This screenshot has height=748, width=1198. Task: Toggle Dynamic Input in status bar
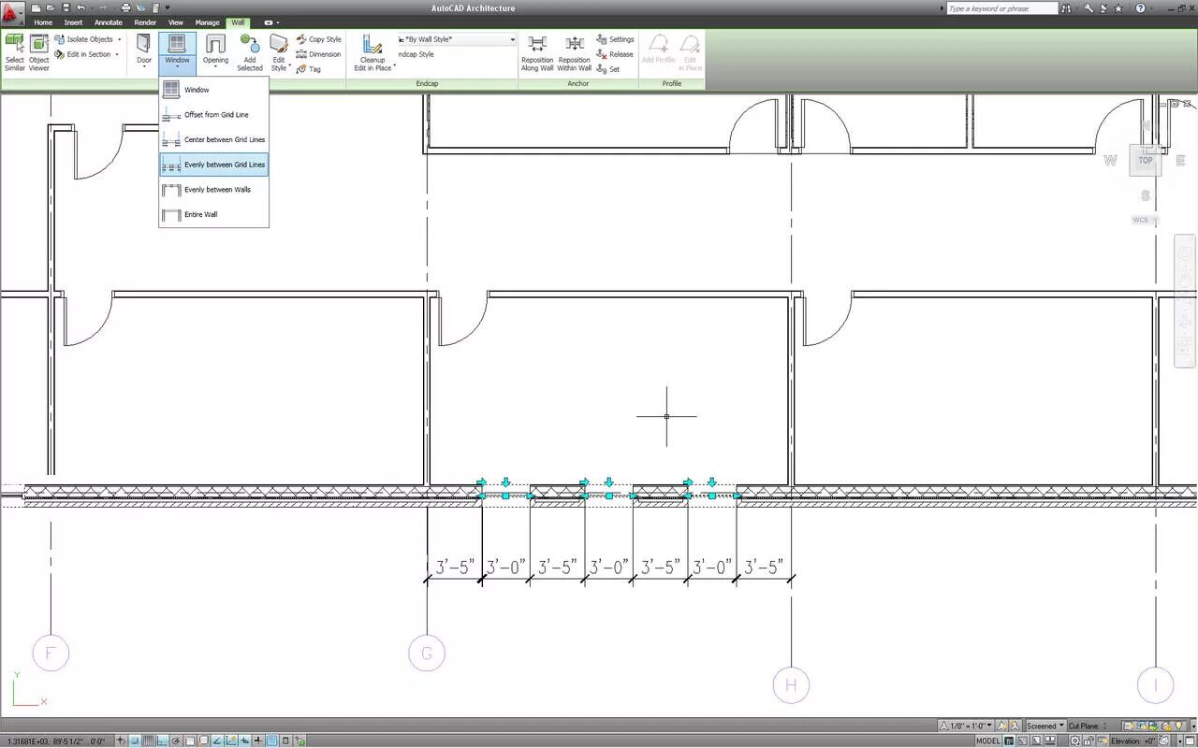244,741
